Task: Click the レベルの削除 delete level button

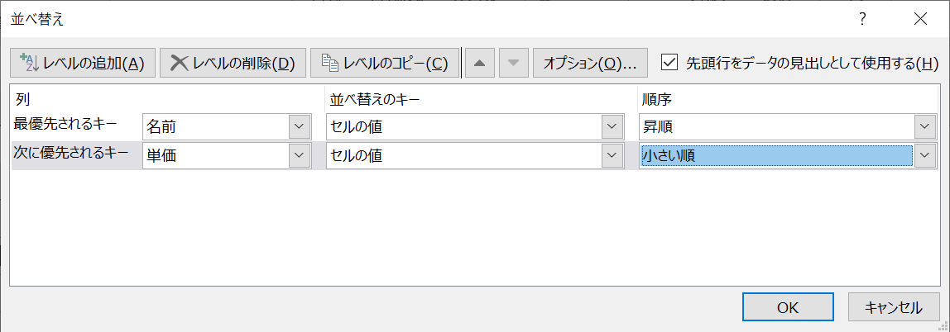Action: pyautogui.click(x=233, y=63)
